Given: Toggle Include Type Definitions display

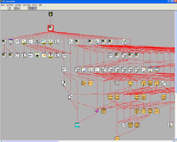Looking at the screenshot, I should pos(35,8).
